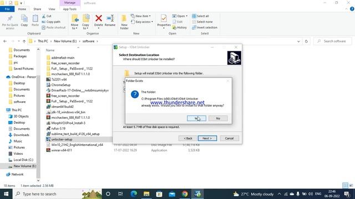Open Microsoft Store from taskbar

(x=159, y=194)
